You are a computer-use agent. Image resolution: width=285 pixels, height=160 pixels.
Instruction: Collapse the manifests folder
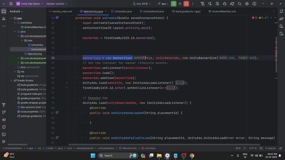(x=15, y=23)
